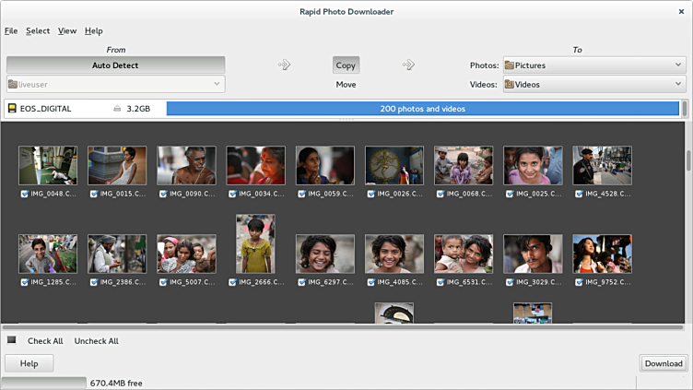
Task: Select the IMG_2666 girl in yellow thumbnail
Action: 255,244
